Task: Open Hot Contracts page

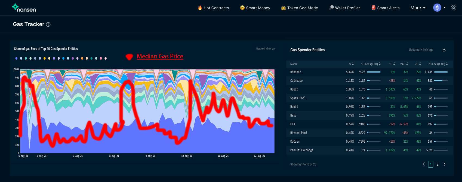Action: click(x=213, y=8)
